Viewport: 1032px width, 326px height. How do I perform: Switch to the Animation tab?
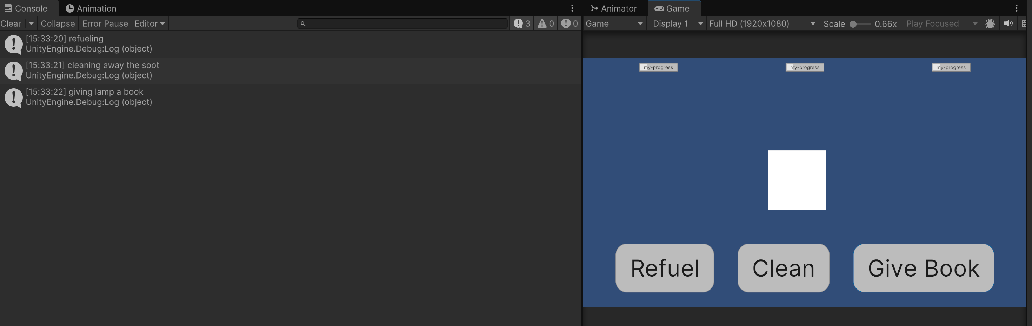(91, 8)
